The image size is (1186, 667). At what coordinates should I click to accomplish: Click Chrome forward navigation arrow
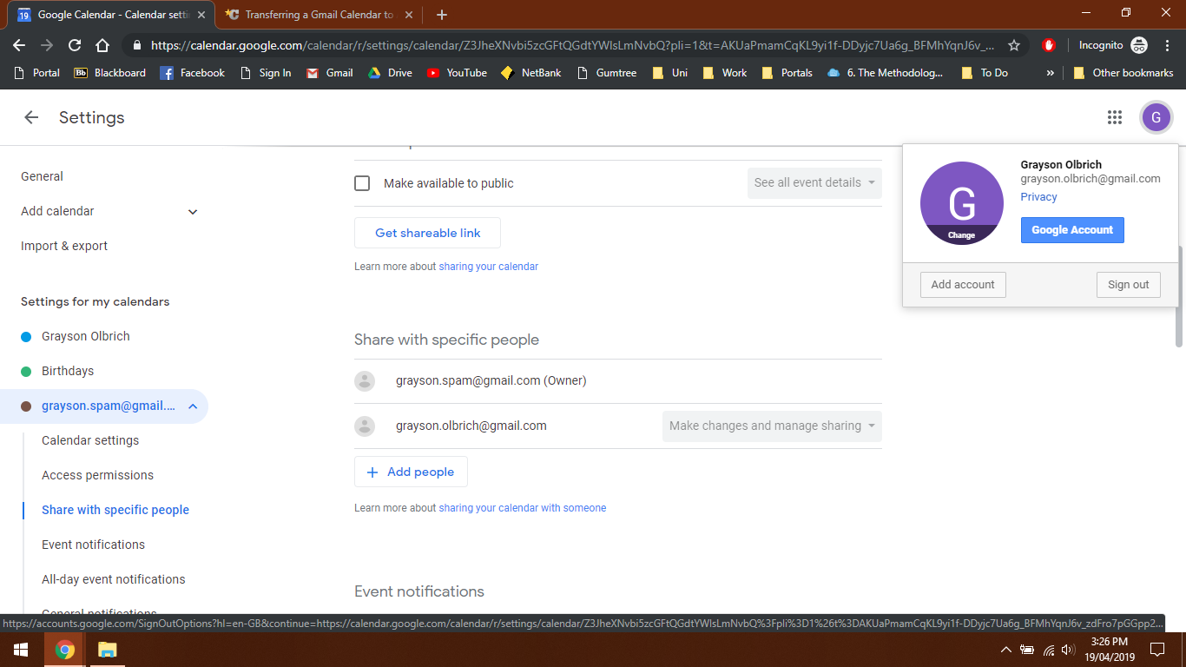tap(47, 45)
